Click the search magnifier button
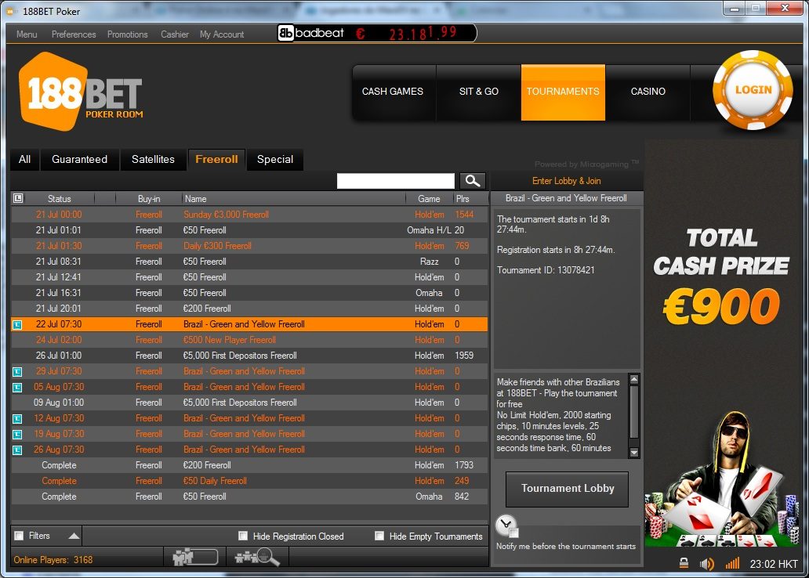Image resolution: width=809 pixels, height=578 pixels. pos(472,180)
